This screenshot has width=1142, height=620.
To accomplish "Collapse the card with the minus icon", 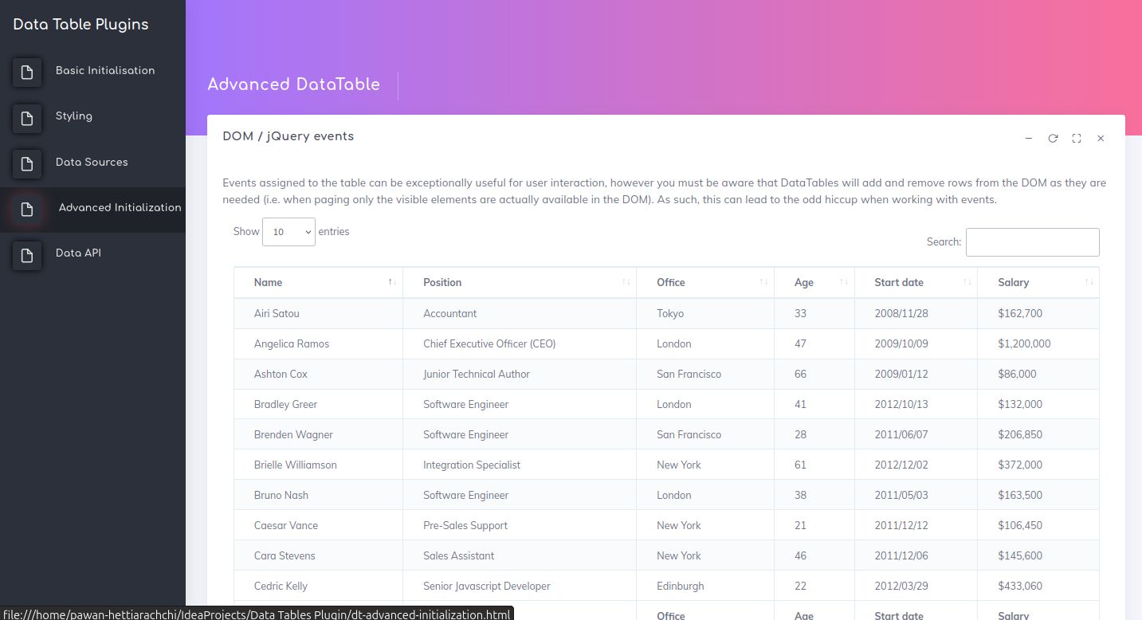I will coord(1029,139).
